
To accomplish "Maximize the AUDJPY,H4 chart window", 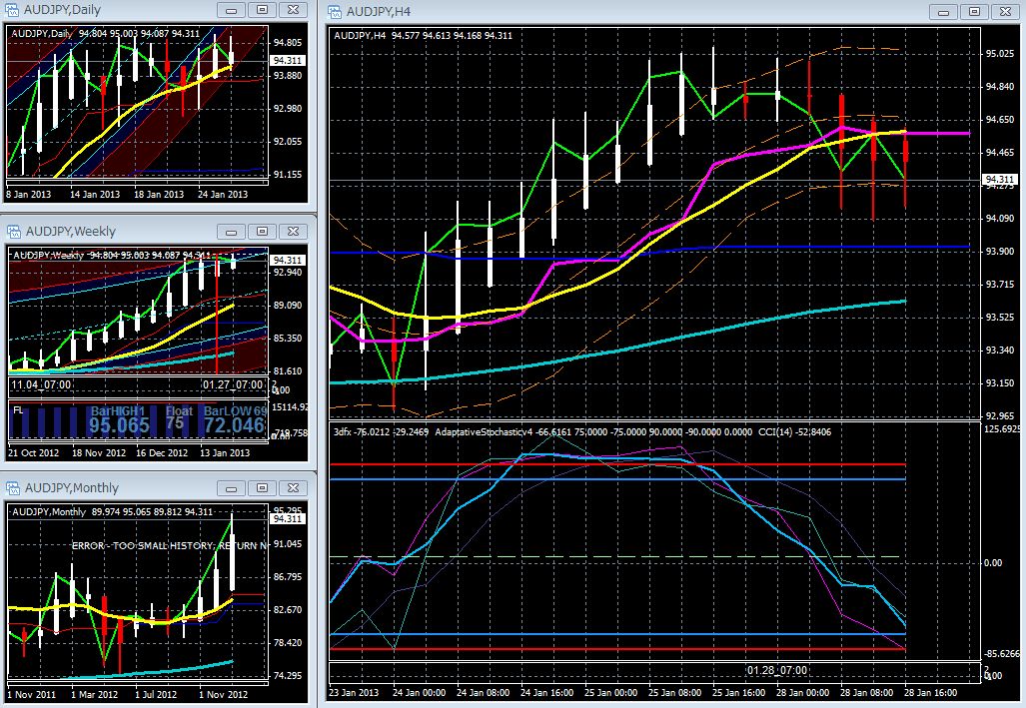I will 974,12.
